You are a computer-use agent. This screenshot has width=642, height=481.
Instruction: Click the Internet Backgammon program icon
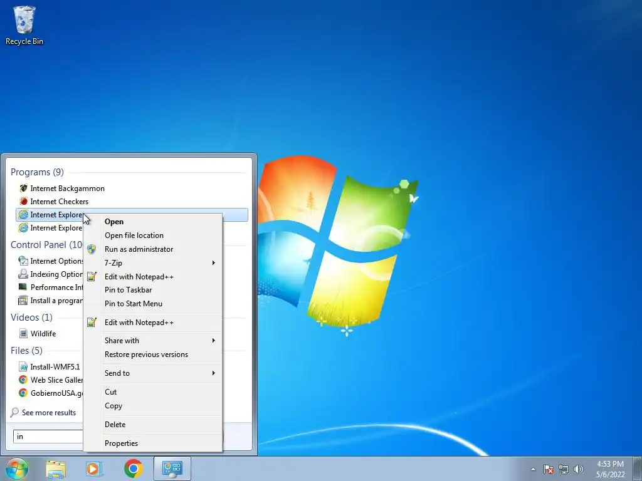pos(23,189)
